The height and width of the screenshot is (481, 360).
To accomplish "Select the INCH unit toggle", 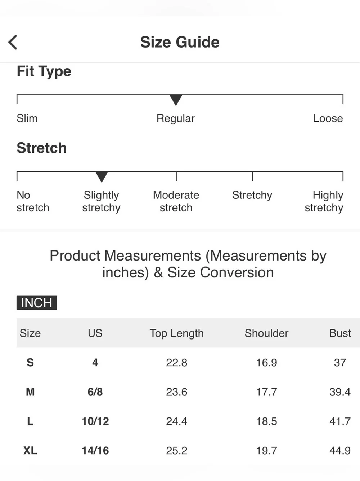I will 37,303.
